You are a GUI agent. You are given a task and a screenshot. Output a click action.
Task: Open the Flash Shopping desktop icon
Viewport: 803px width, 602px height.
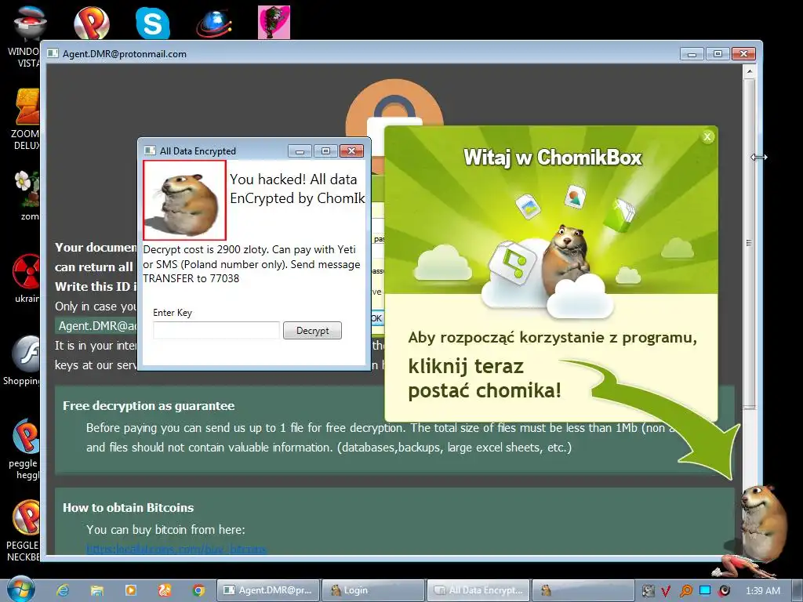pos(23,361)
